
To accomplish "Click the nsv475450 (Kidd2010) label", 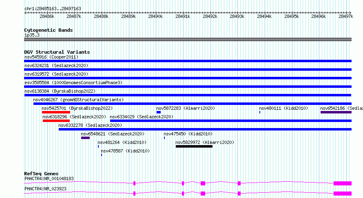I will (188, 134).
